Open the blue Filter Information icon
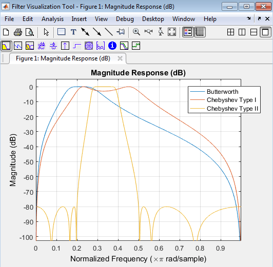 tap(112, 46)
